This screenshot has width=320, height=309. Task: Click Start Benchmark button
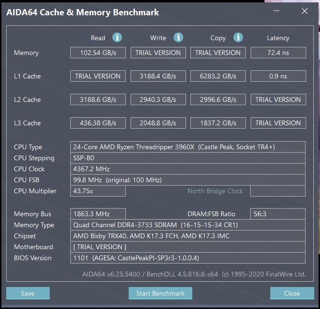[x=160, y=293]
